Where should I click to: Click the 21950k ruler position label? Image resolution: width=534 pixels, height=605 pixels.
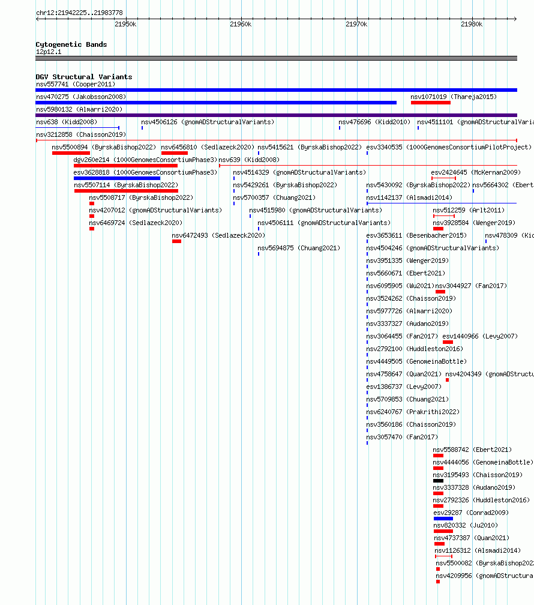click(x=125, y=24)
